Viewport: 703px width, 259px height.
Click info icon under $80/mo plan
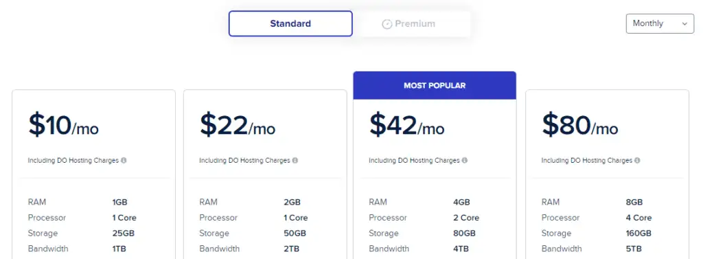click(637, 160)
